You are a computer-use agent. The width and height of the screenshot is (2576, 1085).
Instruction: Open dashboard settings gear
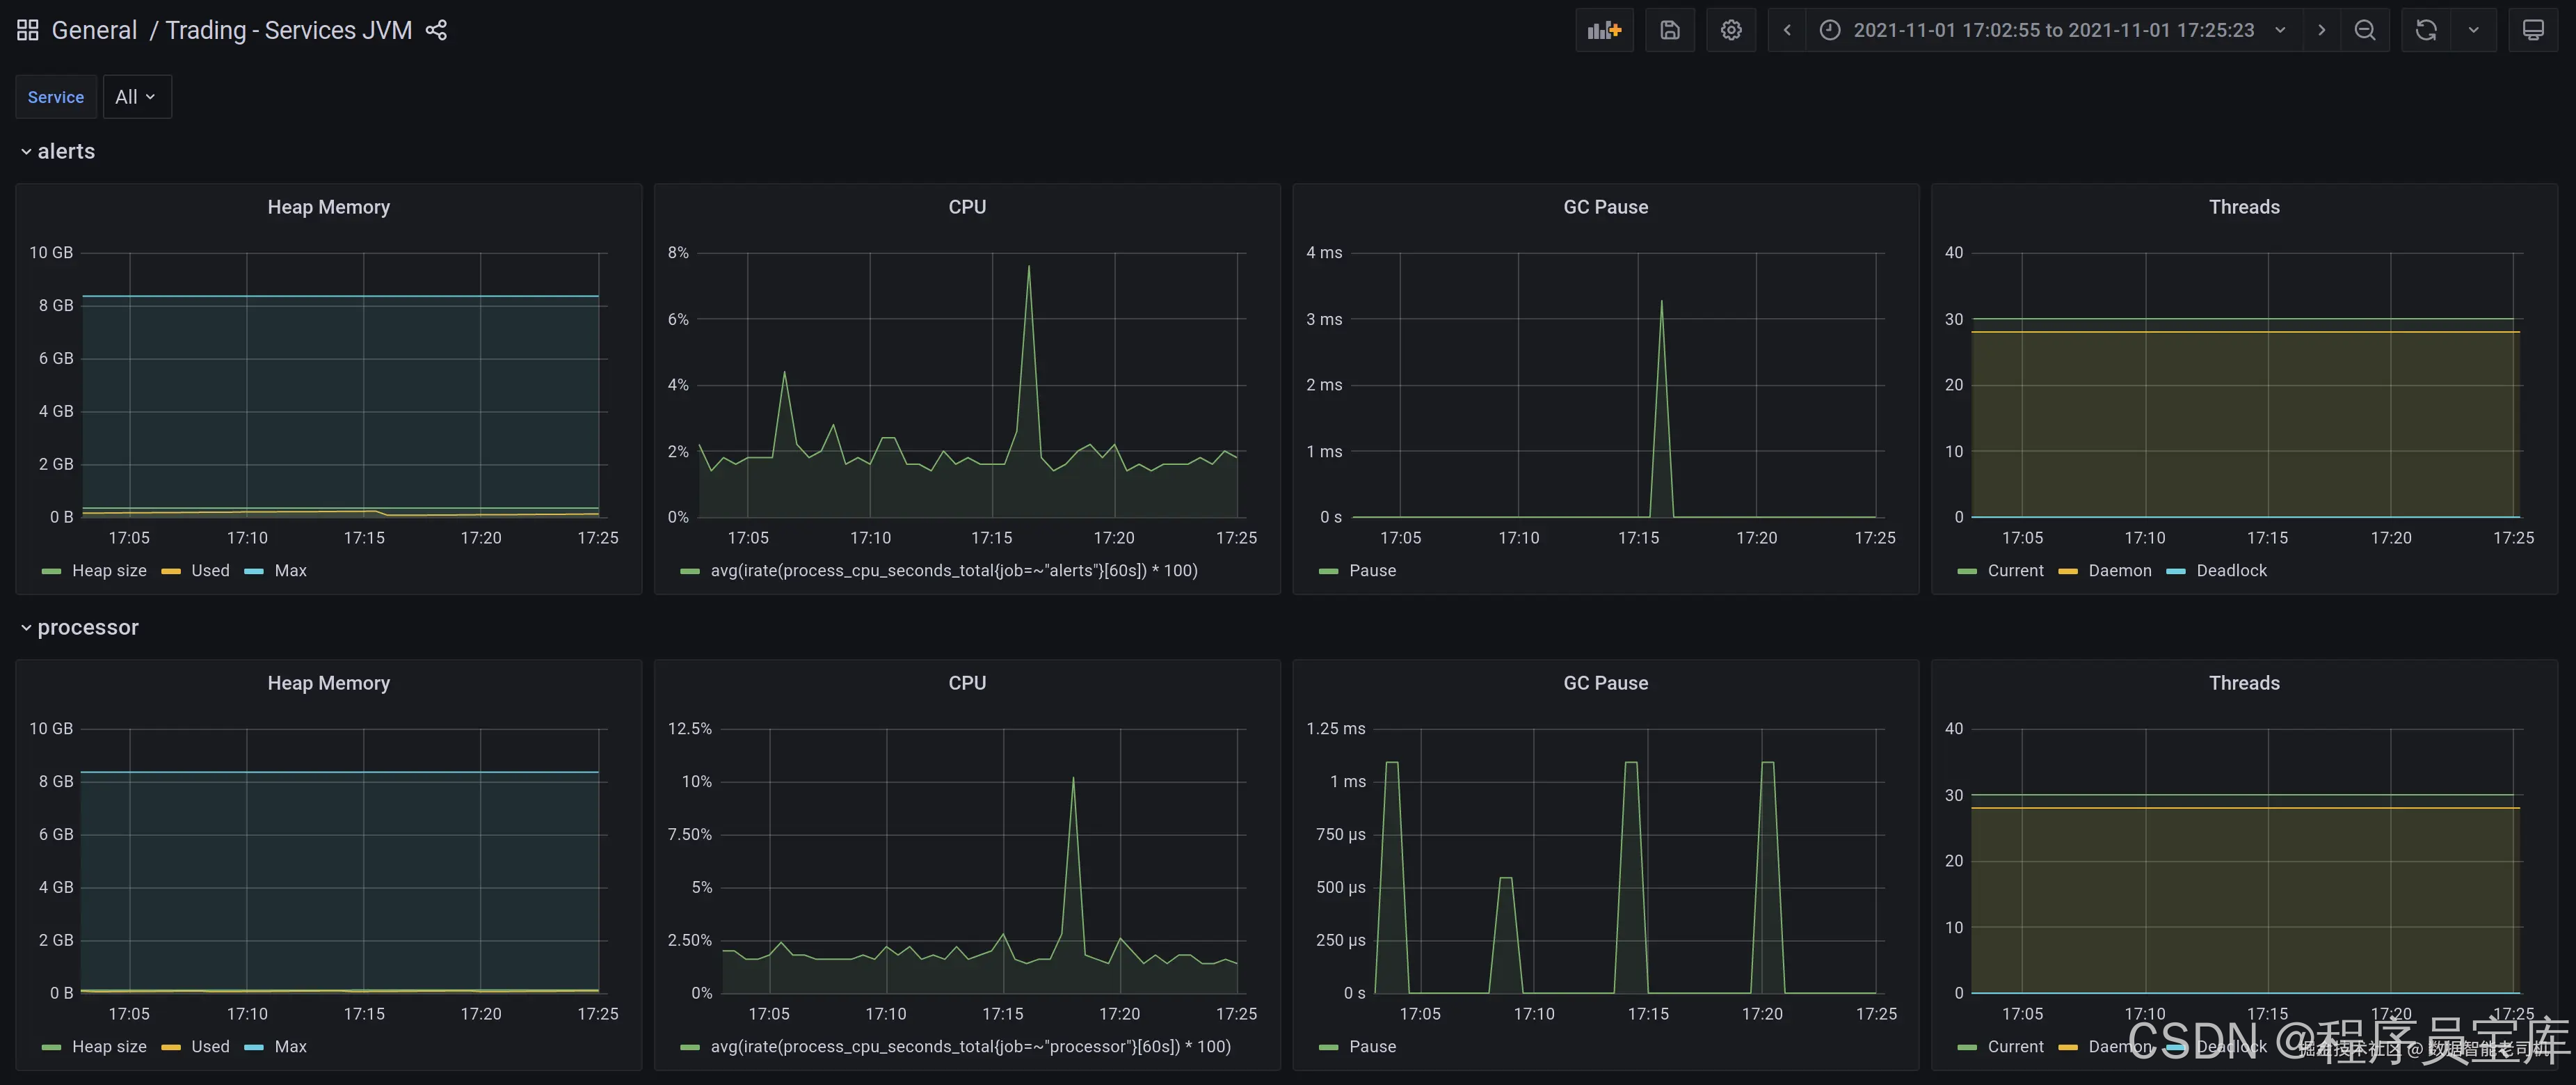pyautogui.click(x=1731, y=30)
